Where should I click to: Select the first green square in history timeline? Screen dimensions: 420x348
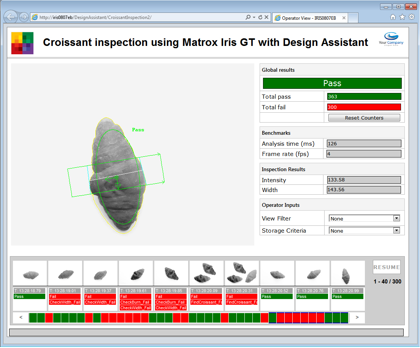tap(33, 318)
